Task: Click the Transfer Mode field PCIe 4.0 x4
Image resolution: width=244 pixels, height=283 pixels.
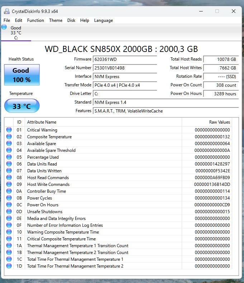Action: (125, 85)
